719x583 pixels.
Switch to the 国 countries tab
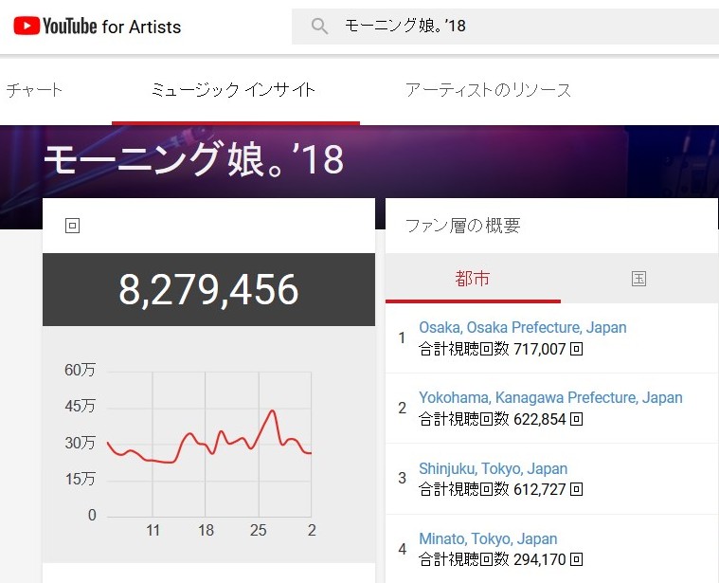pyautogui.click(x=639, y=278)
